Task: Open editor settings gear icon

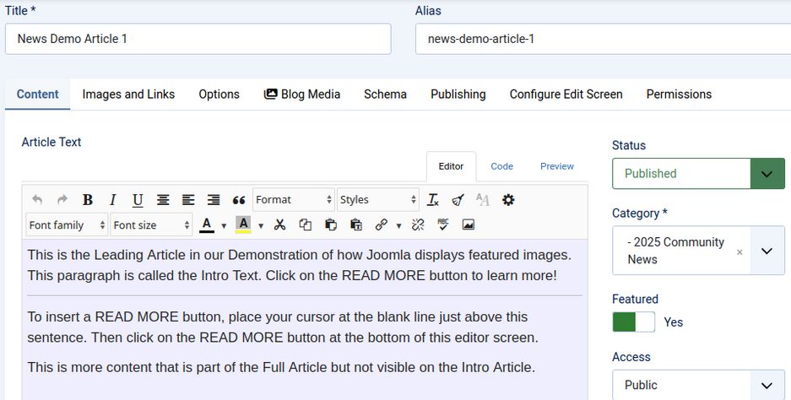Action: pos(508,200)
